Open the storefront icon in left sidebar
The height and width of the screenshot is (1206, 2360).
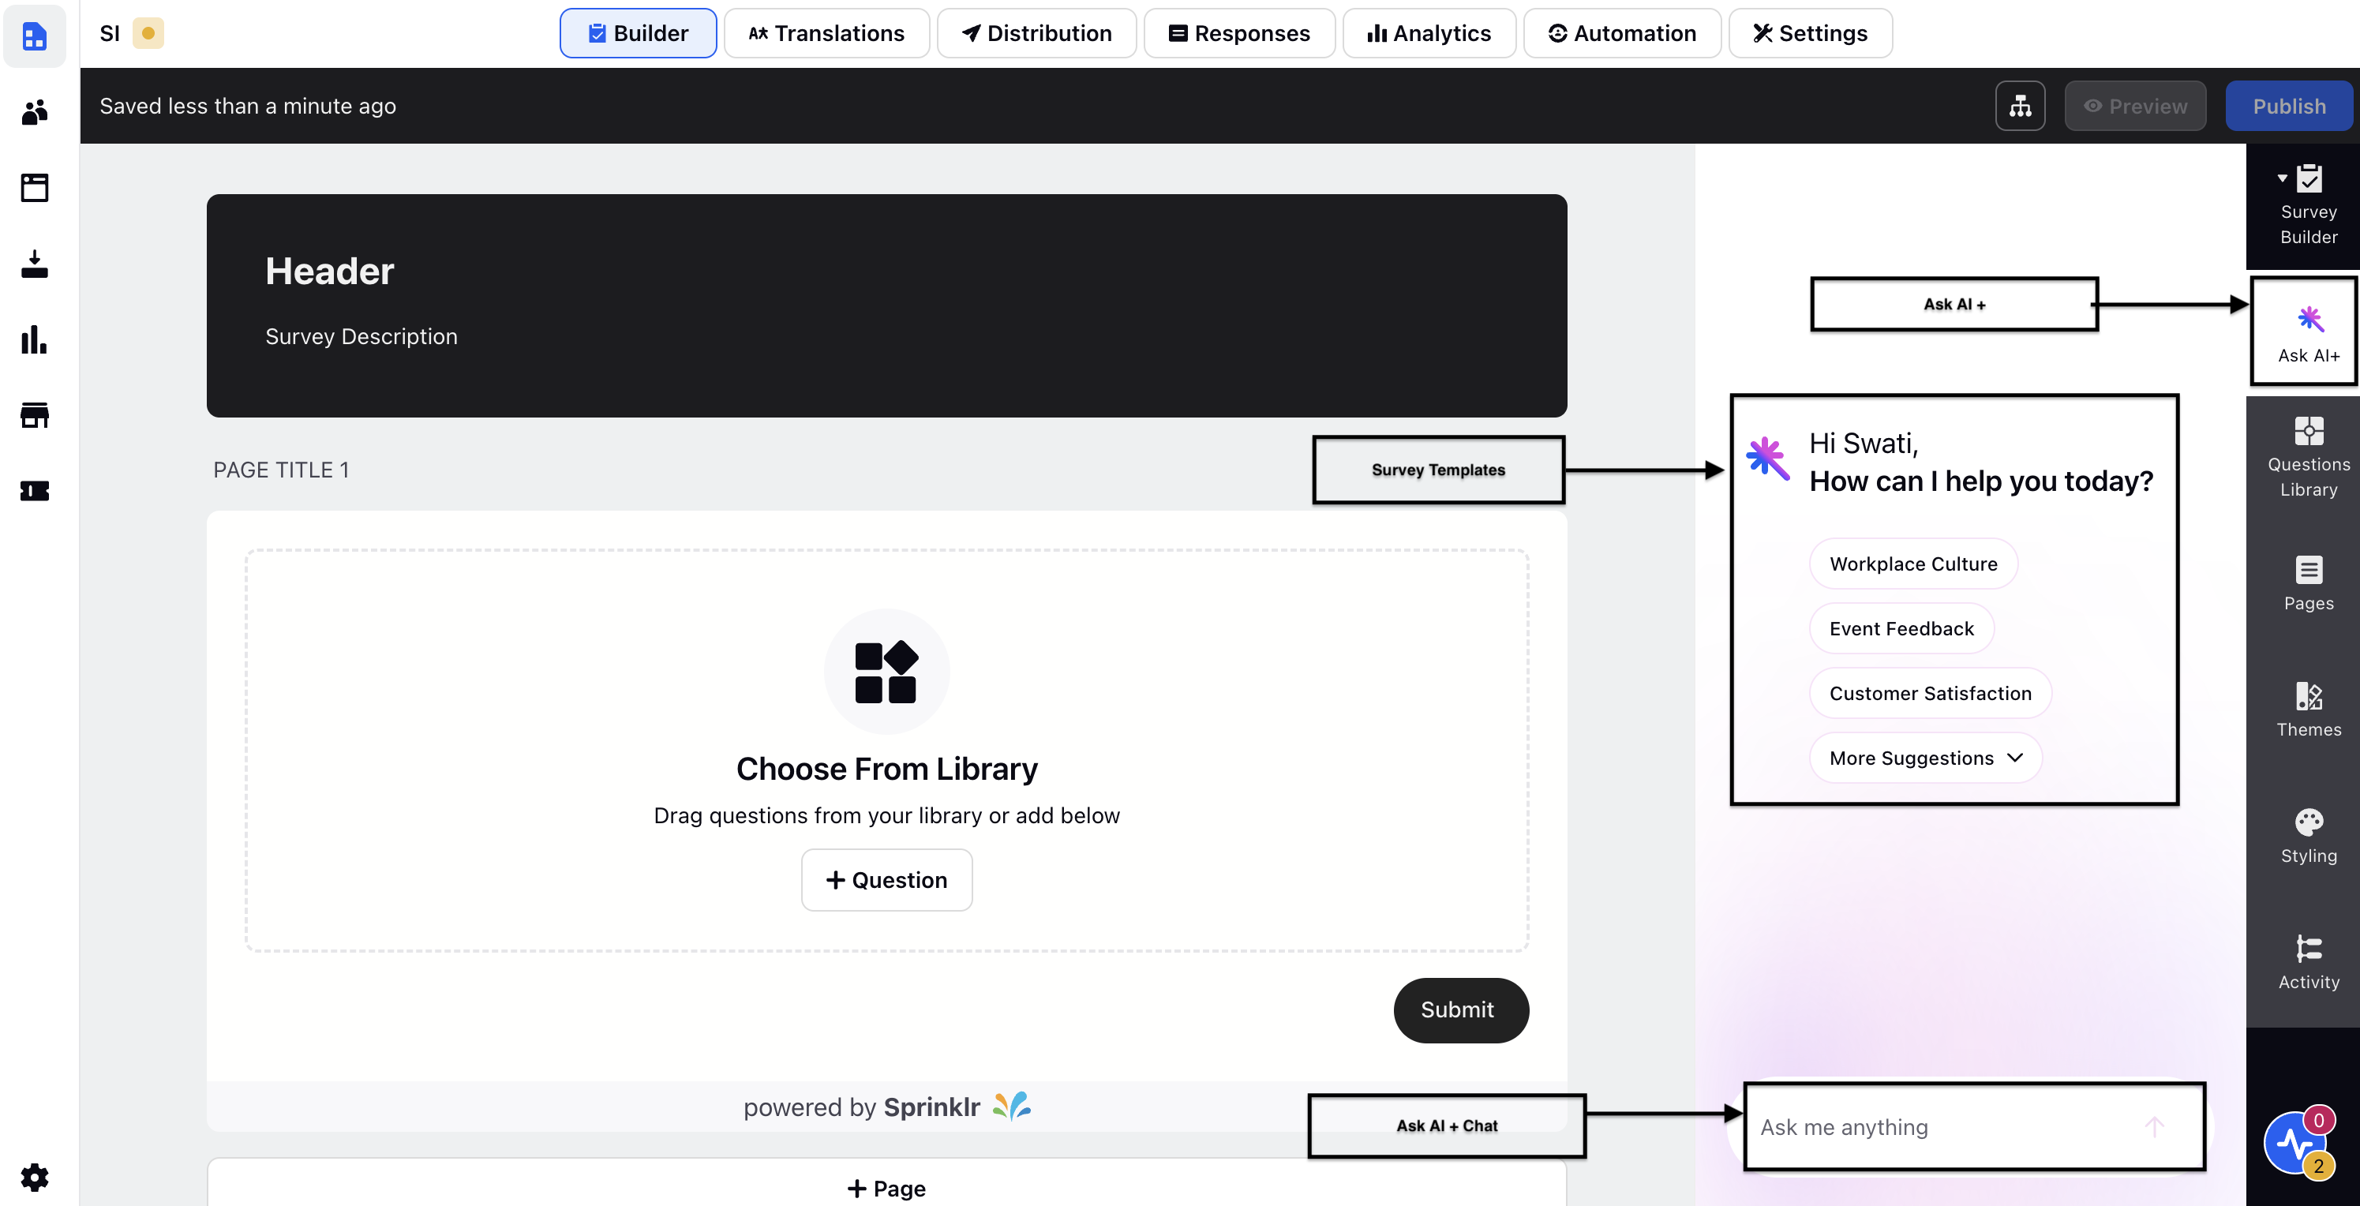pos(35,415)
